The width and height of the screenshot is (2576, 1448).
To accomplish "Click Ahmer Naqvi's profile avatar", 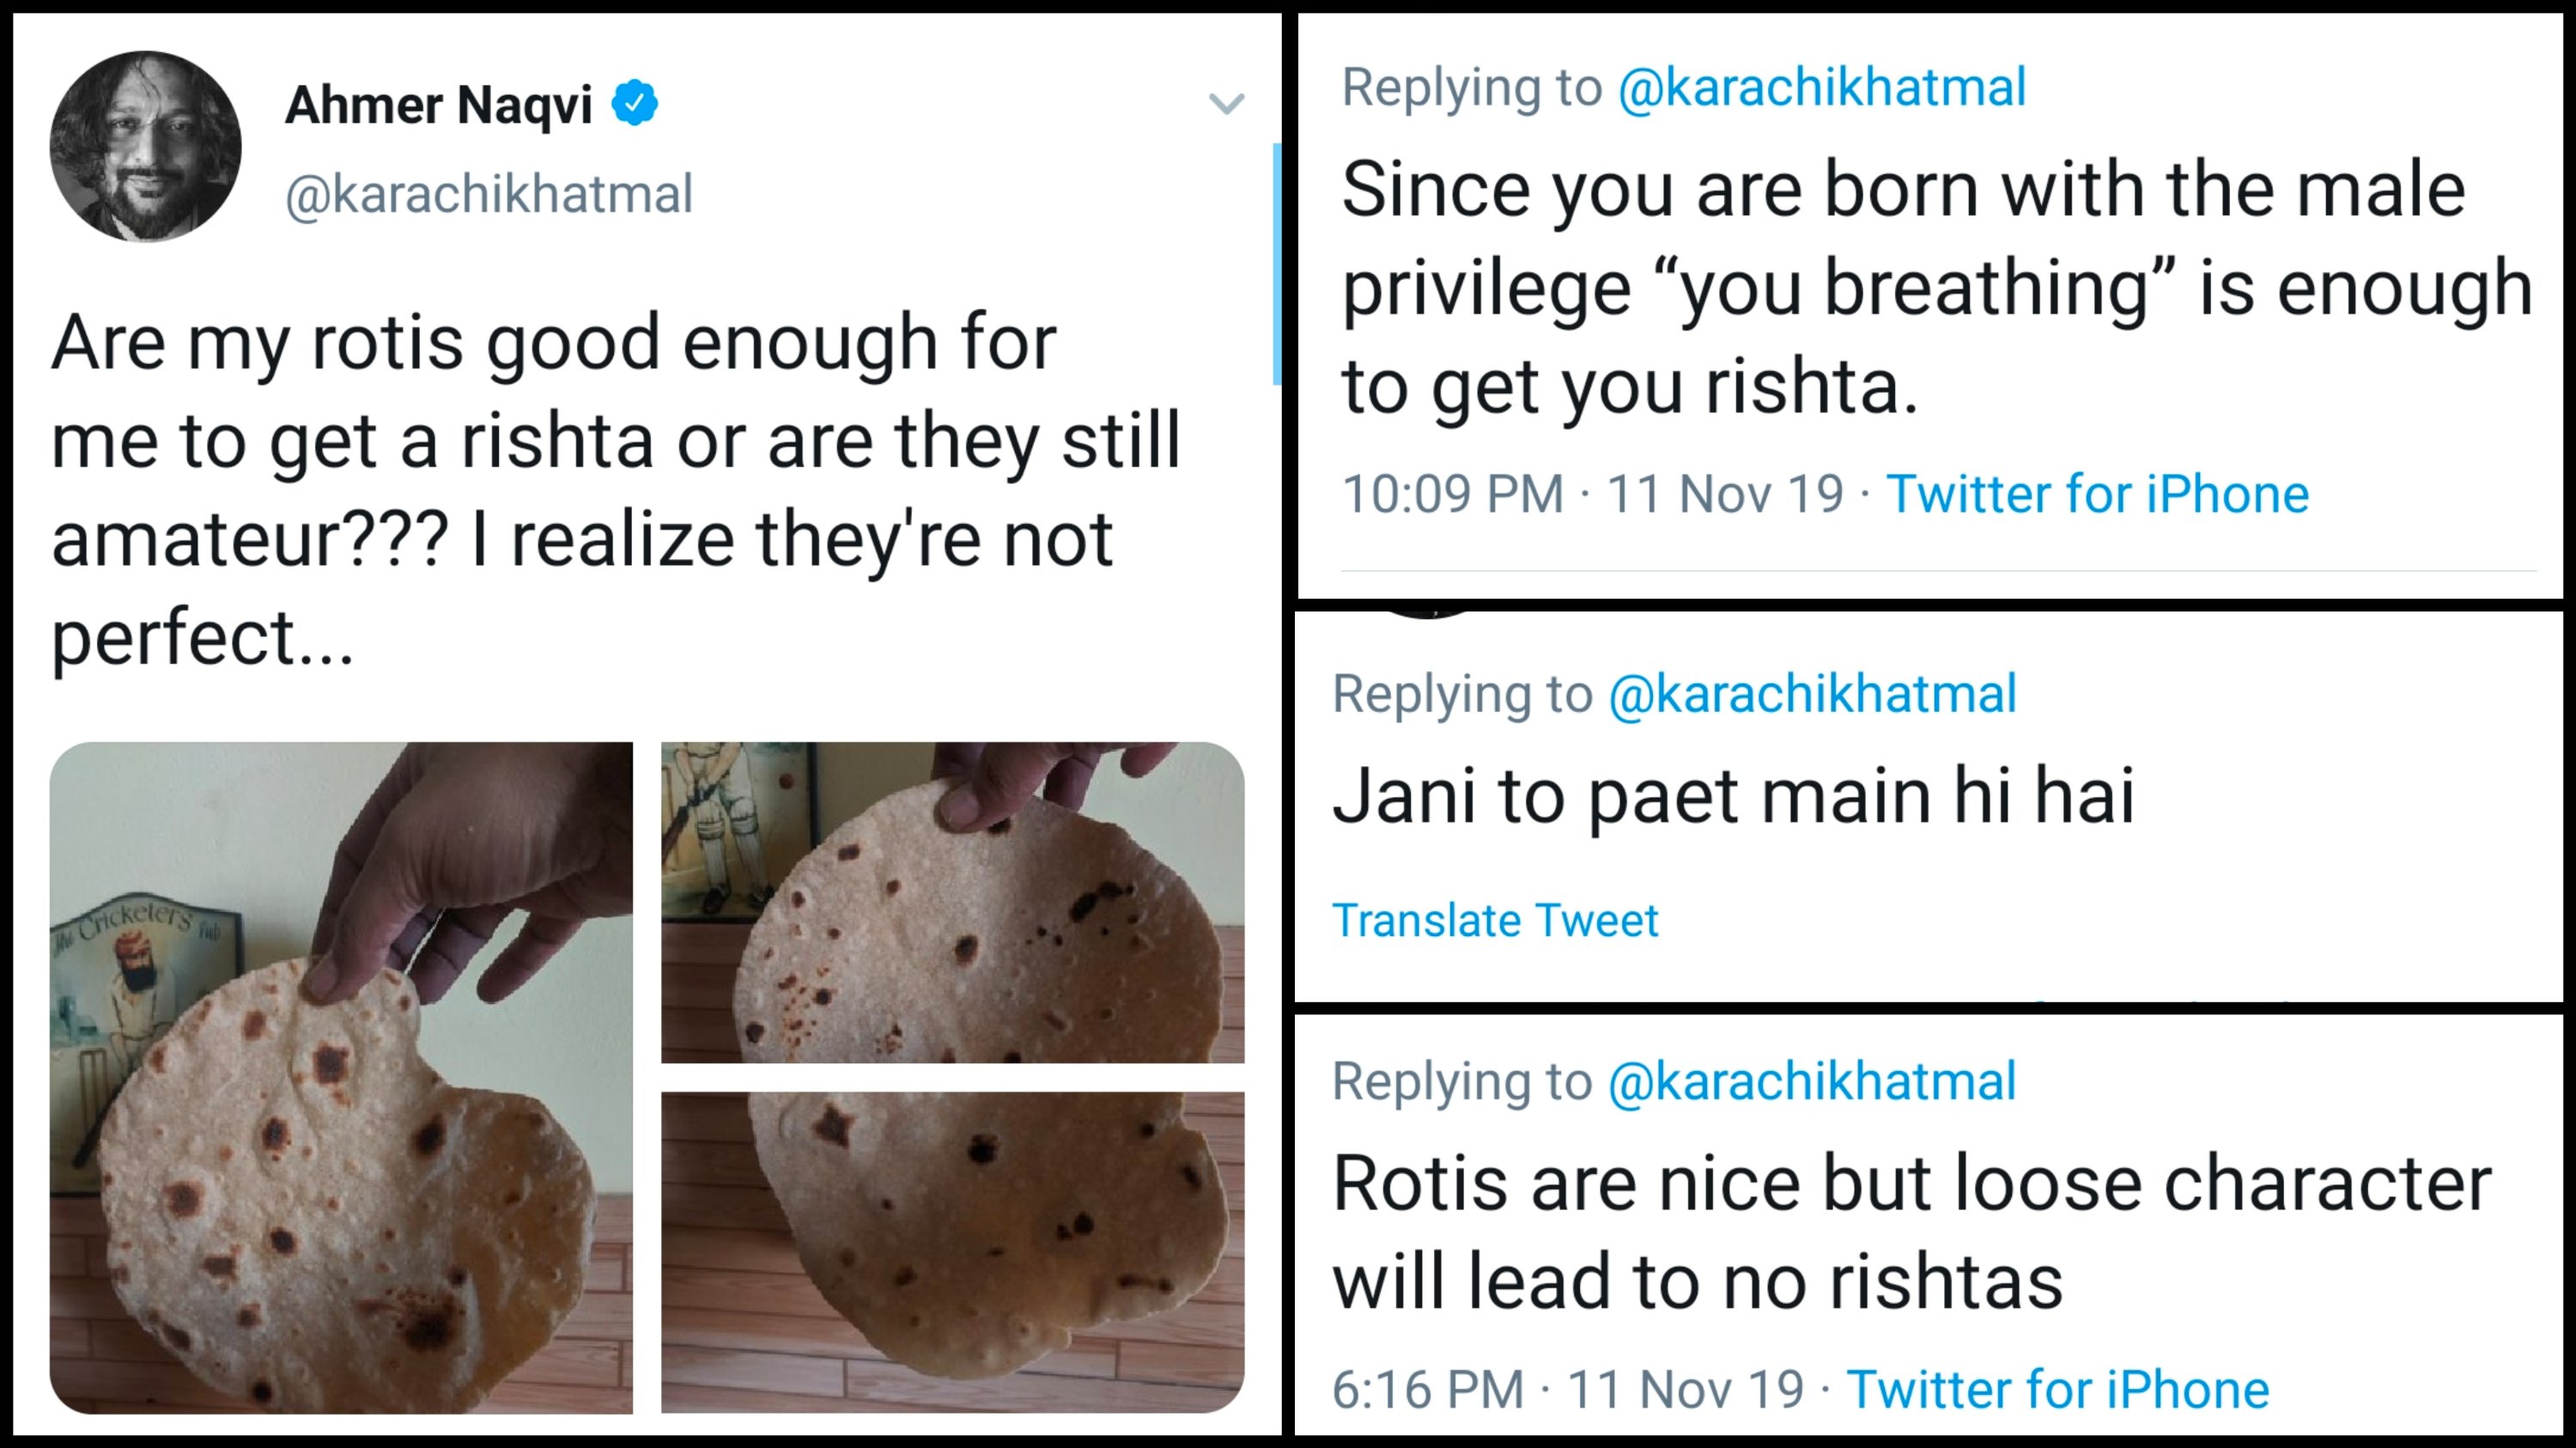I will tap(146, 146).
